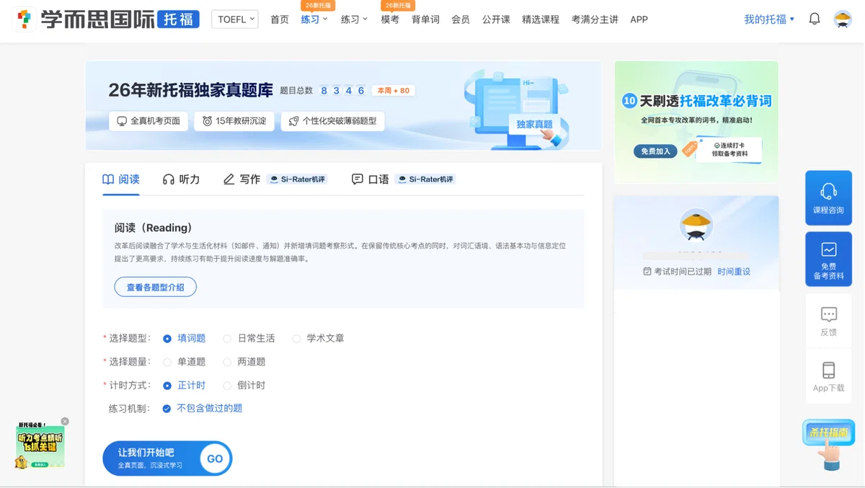Image resolution: width=865 pixels, height=488 pixels.
Task: Click the 全真机考页面 tag
Action: coord(148,121)
